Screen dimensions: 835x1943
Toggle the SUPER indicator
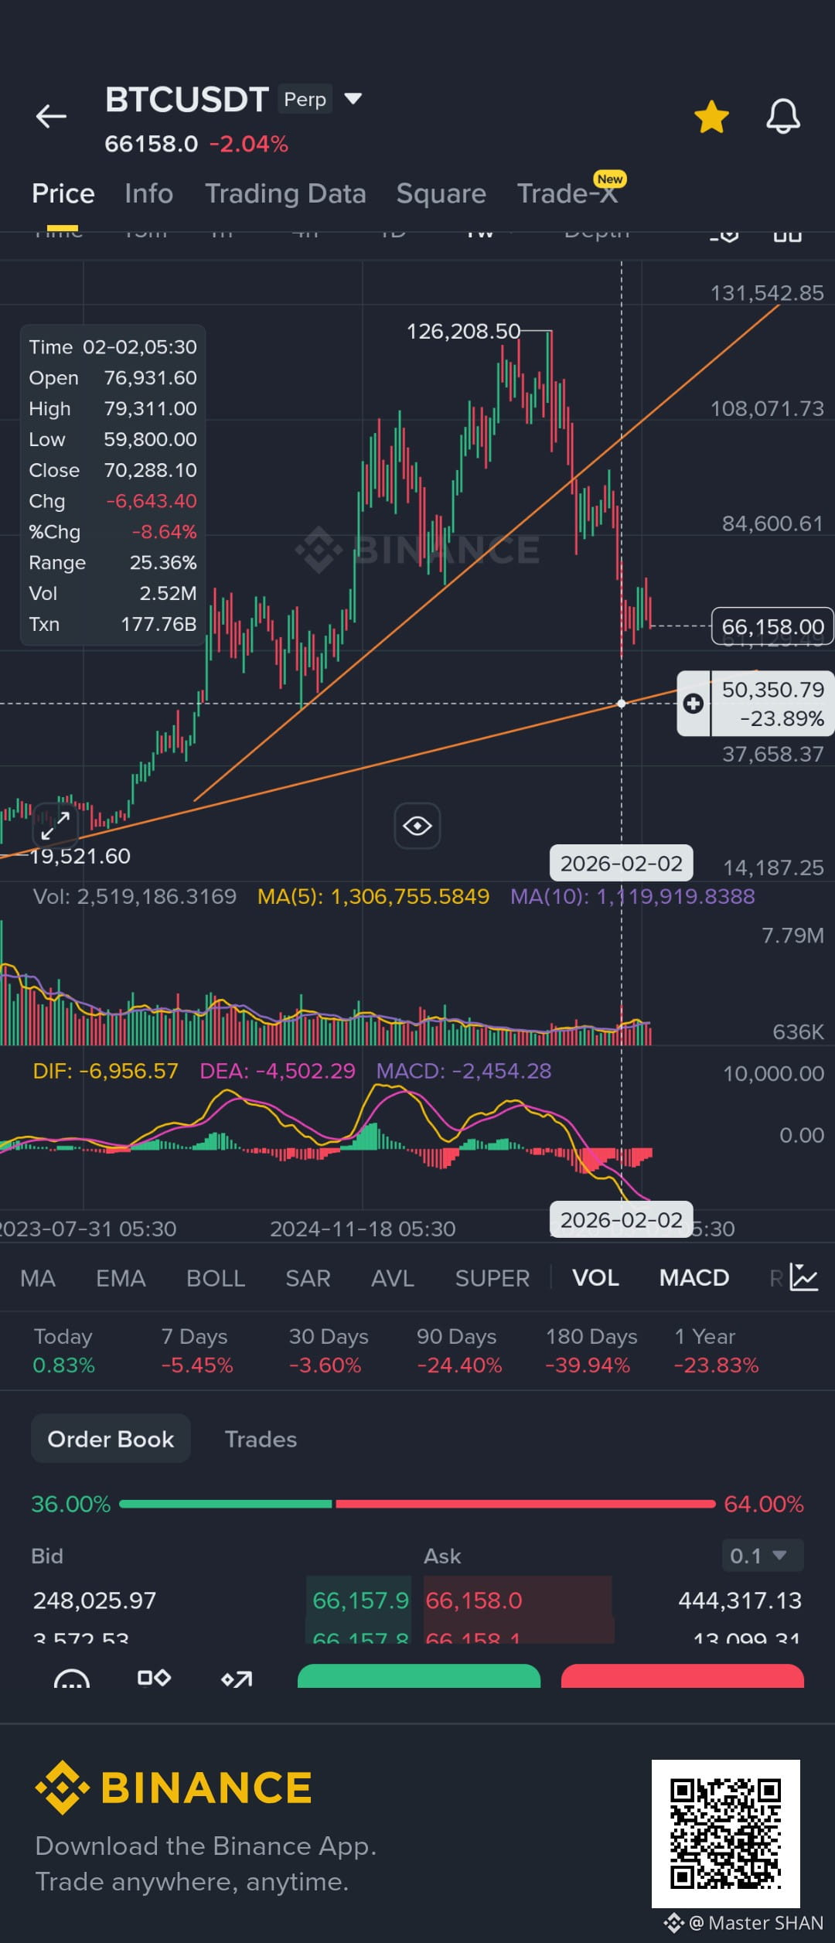pyautogui.click(x=492, y=1278)
